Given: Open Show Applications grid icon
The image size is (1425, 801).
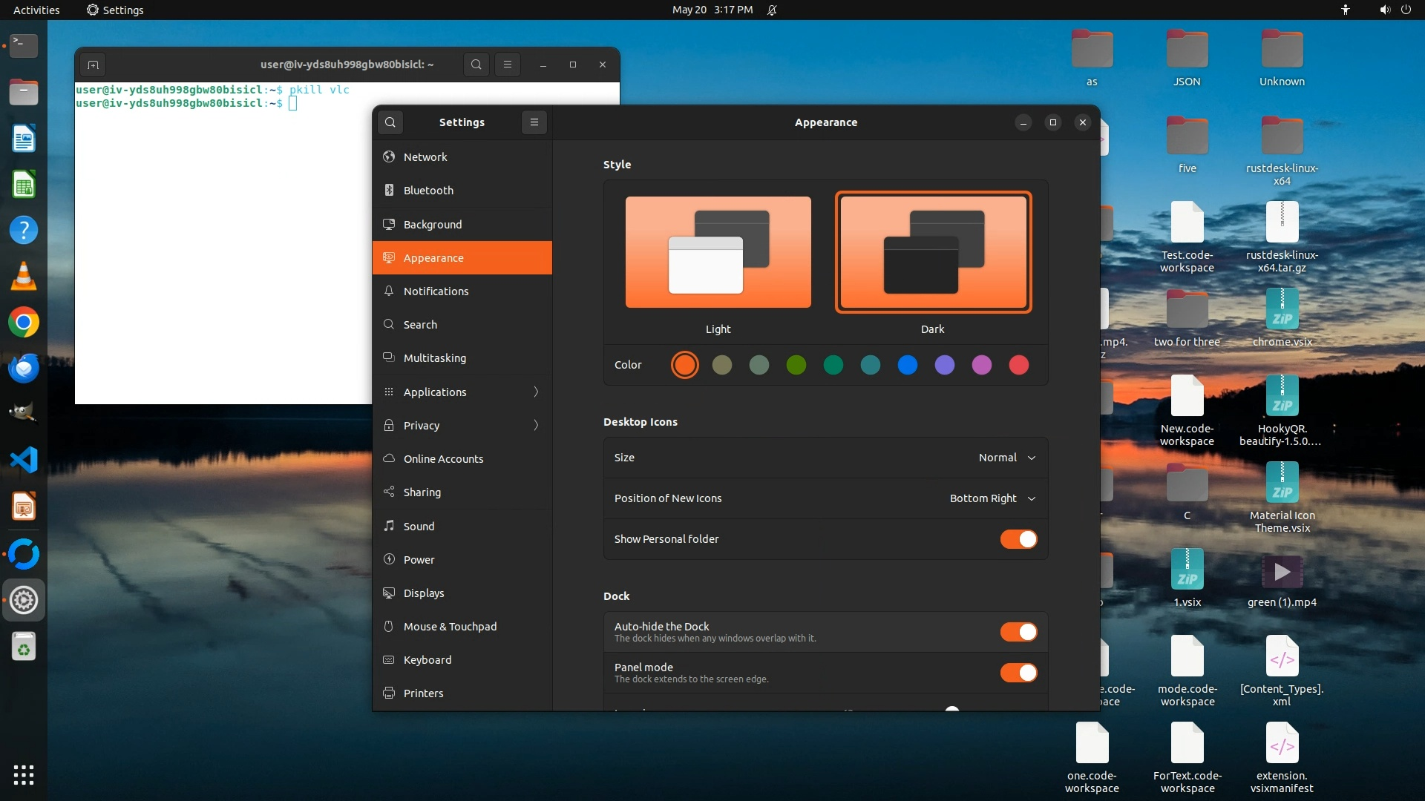Looking at the screenshot, I should [24, 774].
